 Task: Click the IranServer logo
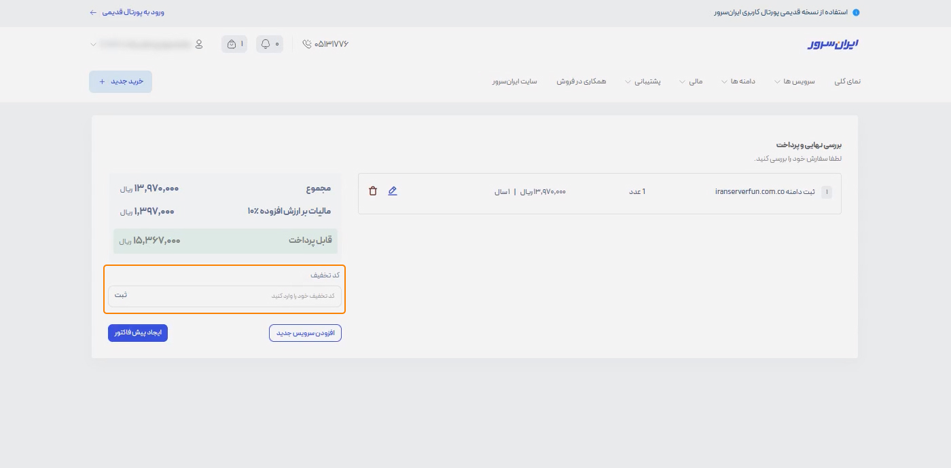pyautogui.click(x=834, y=43)
